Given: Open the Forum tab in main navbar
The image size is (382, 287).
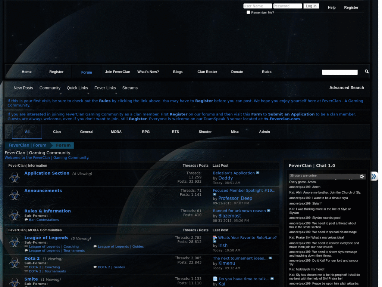Looking at the screenshot, I should pos(87,72).
